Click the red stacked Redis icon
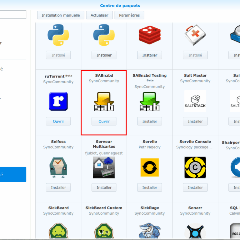 point(150,35)
